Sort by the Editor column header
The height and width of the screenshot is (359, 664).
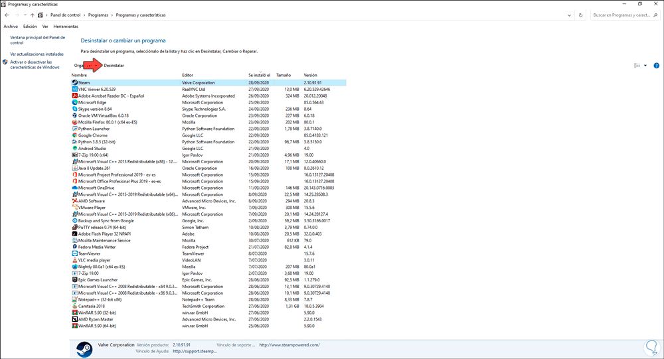point(188,76)
